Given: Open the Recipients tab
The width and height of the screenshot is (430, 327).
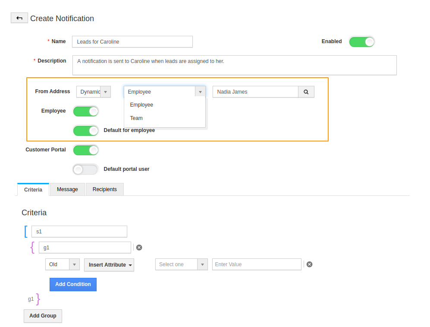Looking at the screenshot, I should 105,189.
